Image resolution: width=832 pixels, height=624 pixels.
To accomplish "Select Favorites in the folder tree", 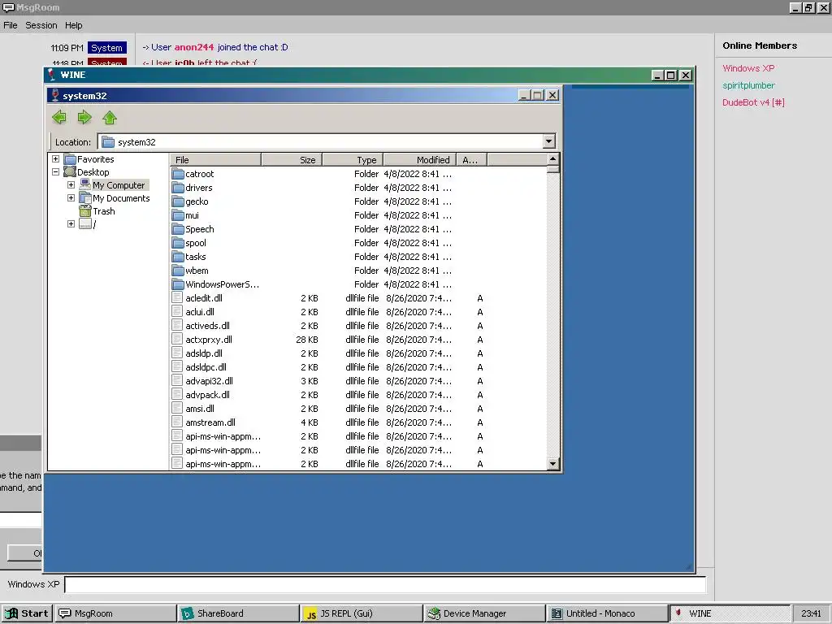I will point(96,158).
